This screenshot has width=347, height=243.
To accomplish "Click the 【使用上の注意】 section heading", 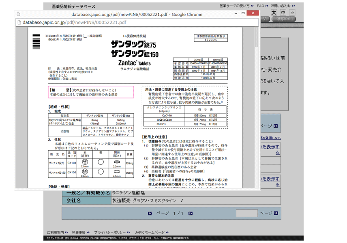I will pos(155,137).
